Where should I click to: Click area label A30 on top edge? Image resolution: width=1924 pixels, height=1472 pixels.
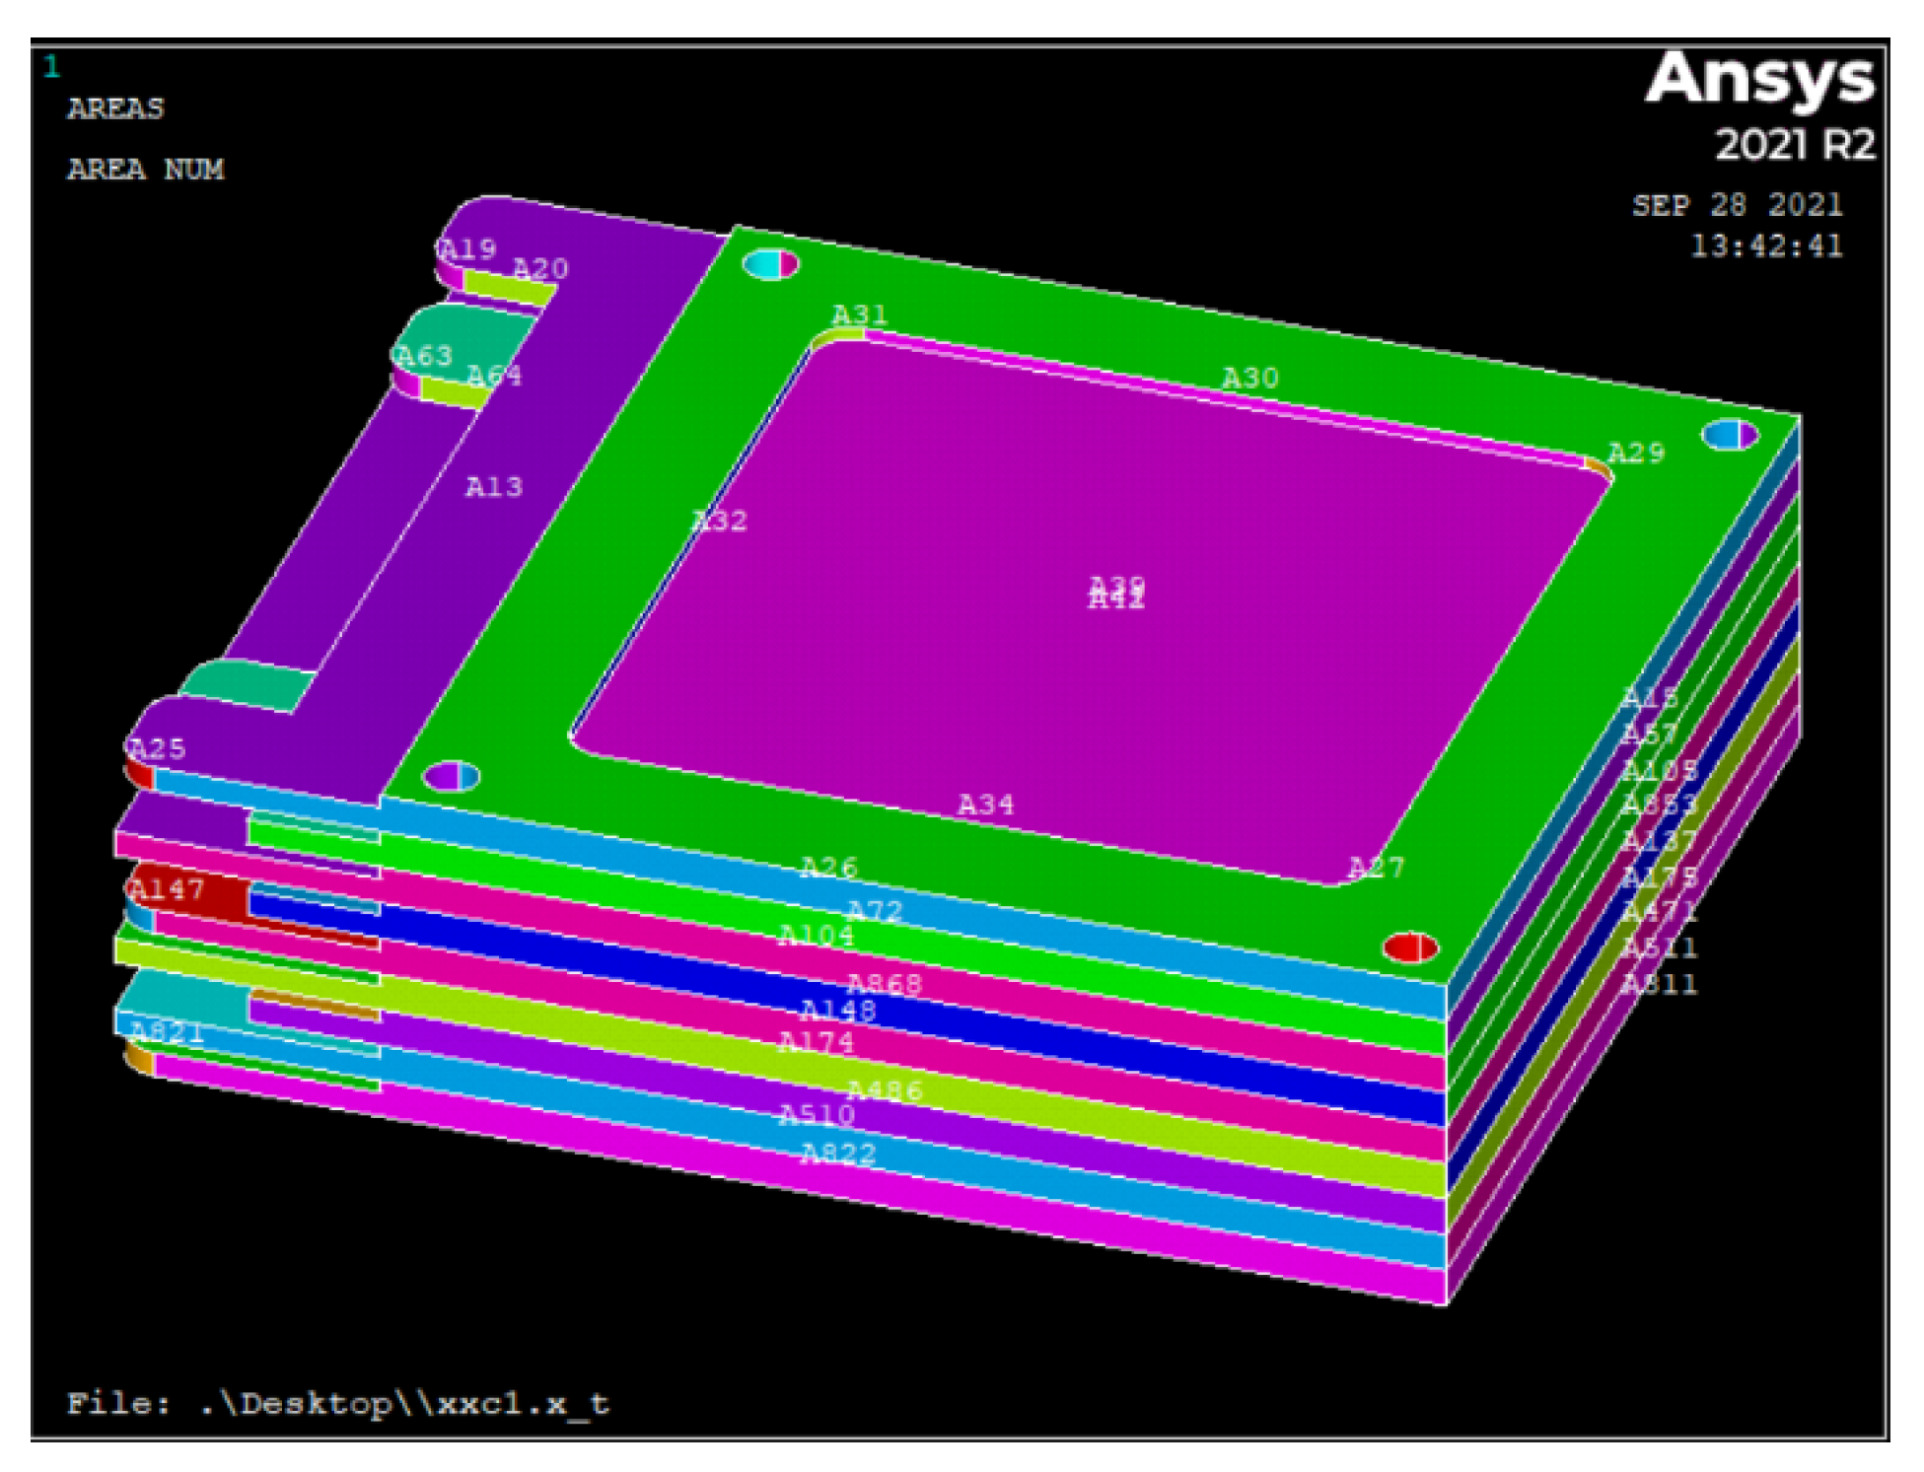pos(1249,379)
